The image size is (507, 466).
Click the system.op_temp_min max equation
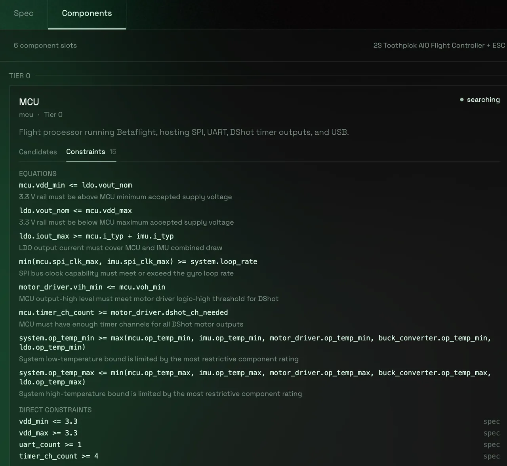[255, 342]
